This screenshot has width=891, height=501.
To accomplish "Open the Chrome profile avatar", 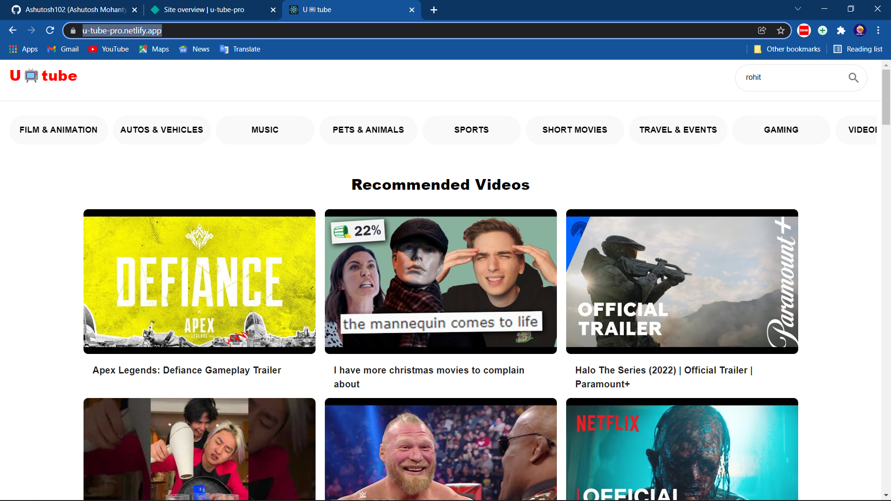I will click(860, 31).
